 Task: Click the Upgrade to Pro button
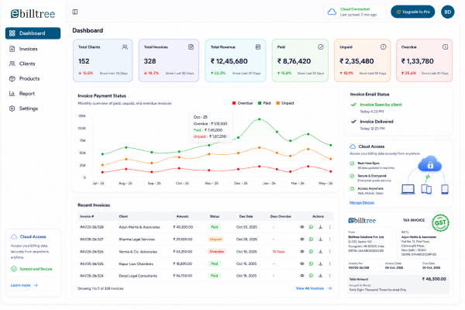[x=413, y=12]
